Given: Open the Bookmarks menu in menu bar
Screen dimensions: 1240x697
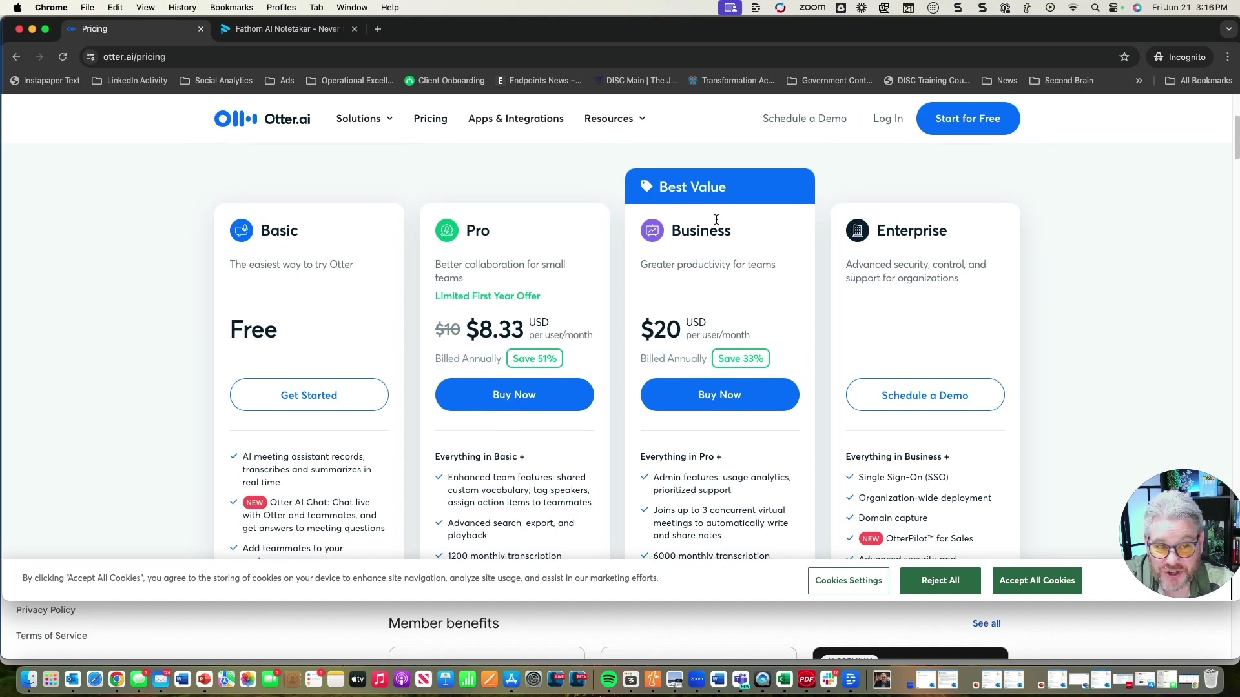Looking at the screenshot, I should pyautogui.click(x=231, y=8).
